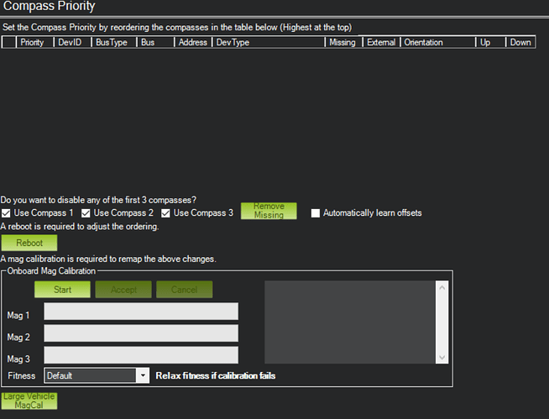Click the Address column header
Screen dimensions: 549x419
click(194, 42)
